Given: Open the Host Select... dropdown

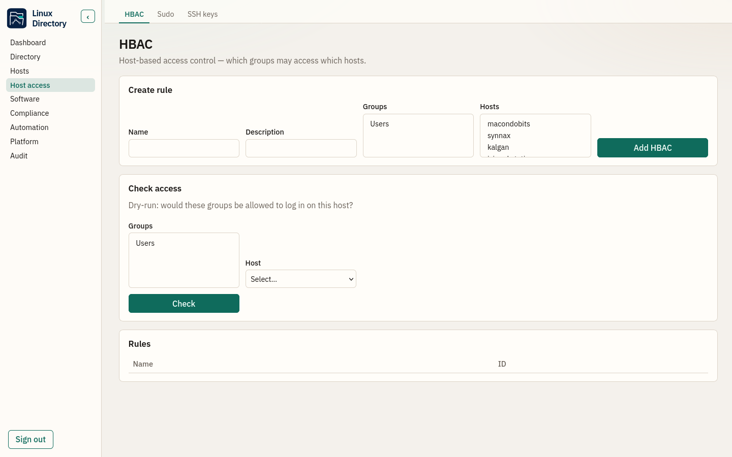Looking at the screenshot, I should 301,279.
